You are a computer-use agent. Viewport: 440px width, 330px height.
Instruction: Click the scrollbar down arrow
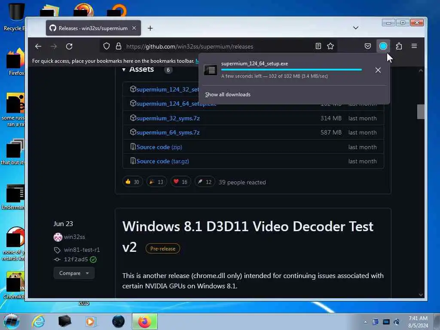[x=421, y=295]
